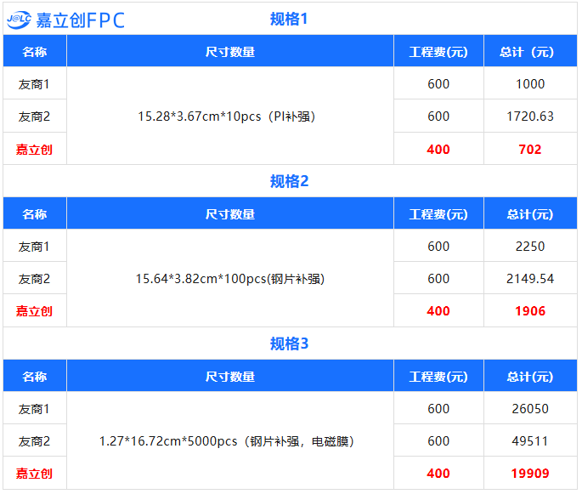Select the total price 49511 cell
This screenshot has height=494, width=582.
tap(530, 441)
